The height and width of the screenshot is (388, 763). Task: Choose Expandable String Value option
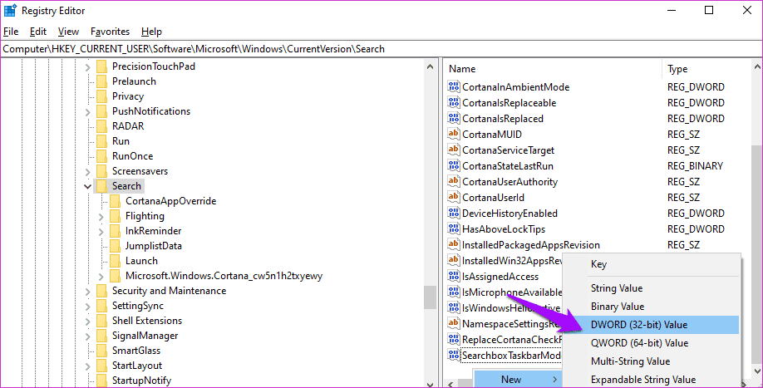(x=651, y=379)
